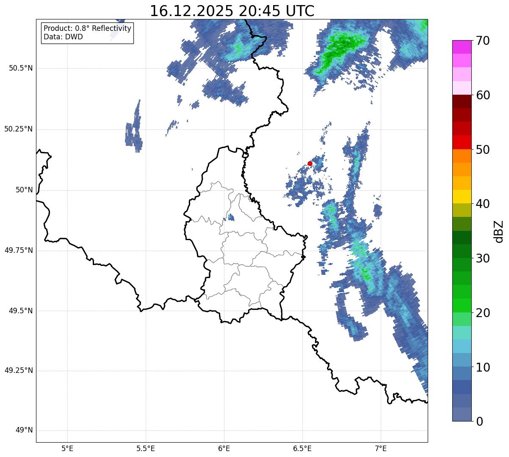509x457 pixels.
Task: Select the bright green 20 dBZ colorbar swatch
Action: tap(462, 306)
